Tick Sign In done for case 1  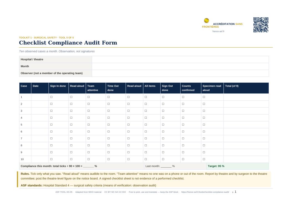click(x=51, y=97)
